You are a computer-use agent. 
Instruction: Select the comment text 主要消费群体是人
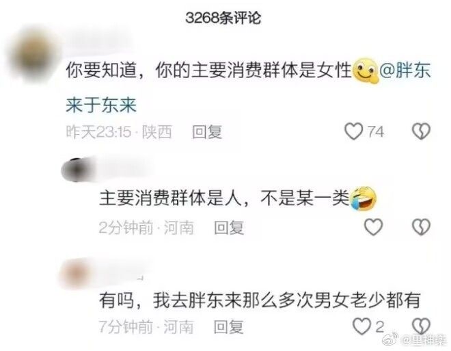click(170, 198)
